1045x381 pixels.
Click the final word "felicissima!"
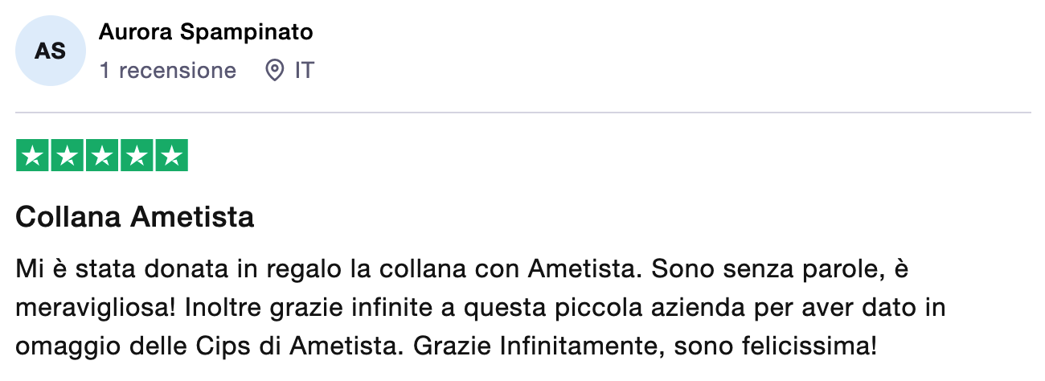812,347
